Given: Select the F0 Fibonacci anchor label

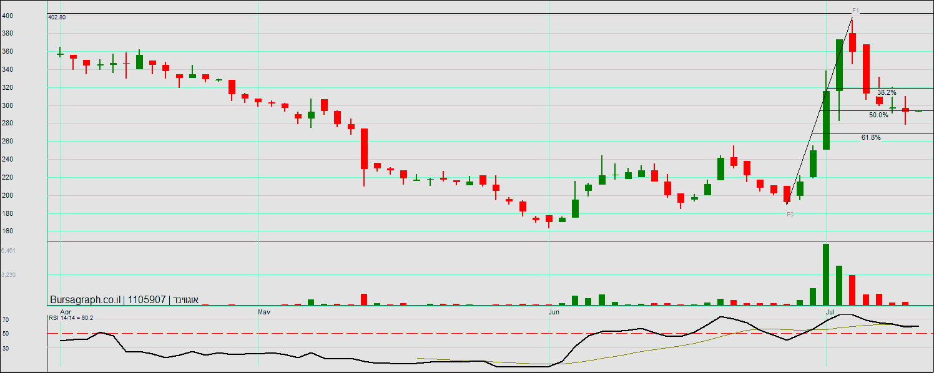Looking at the screenshot, I should (x=790, y=214).
